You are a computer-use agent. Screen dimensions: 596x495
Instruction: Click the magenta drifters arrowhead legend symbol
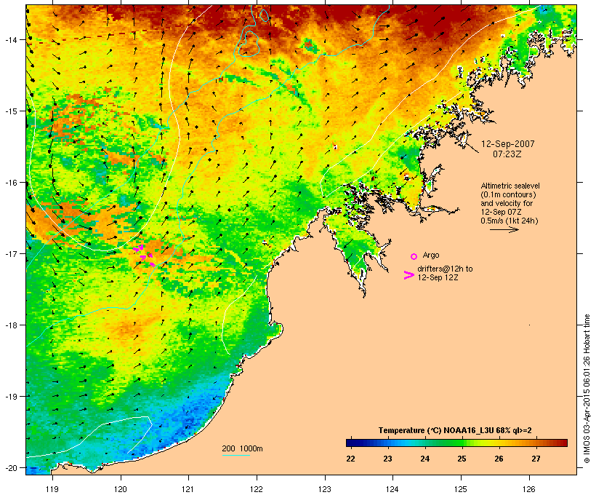tap(409, 275)
